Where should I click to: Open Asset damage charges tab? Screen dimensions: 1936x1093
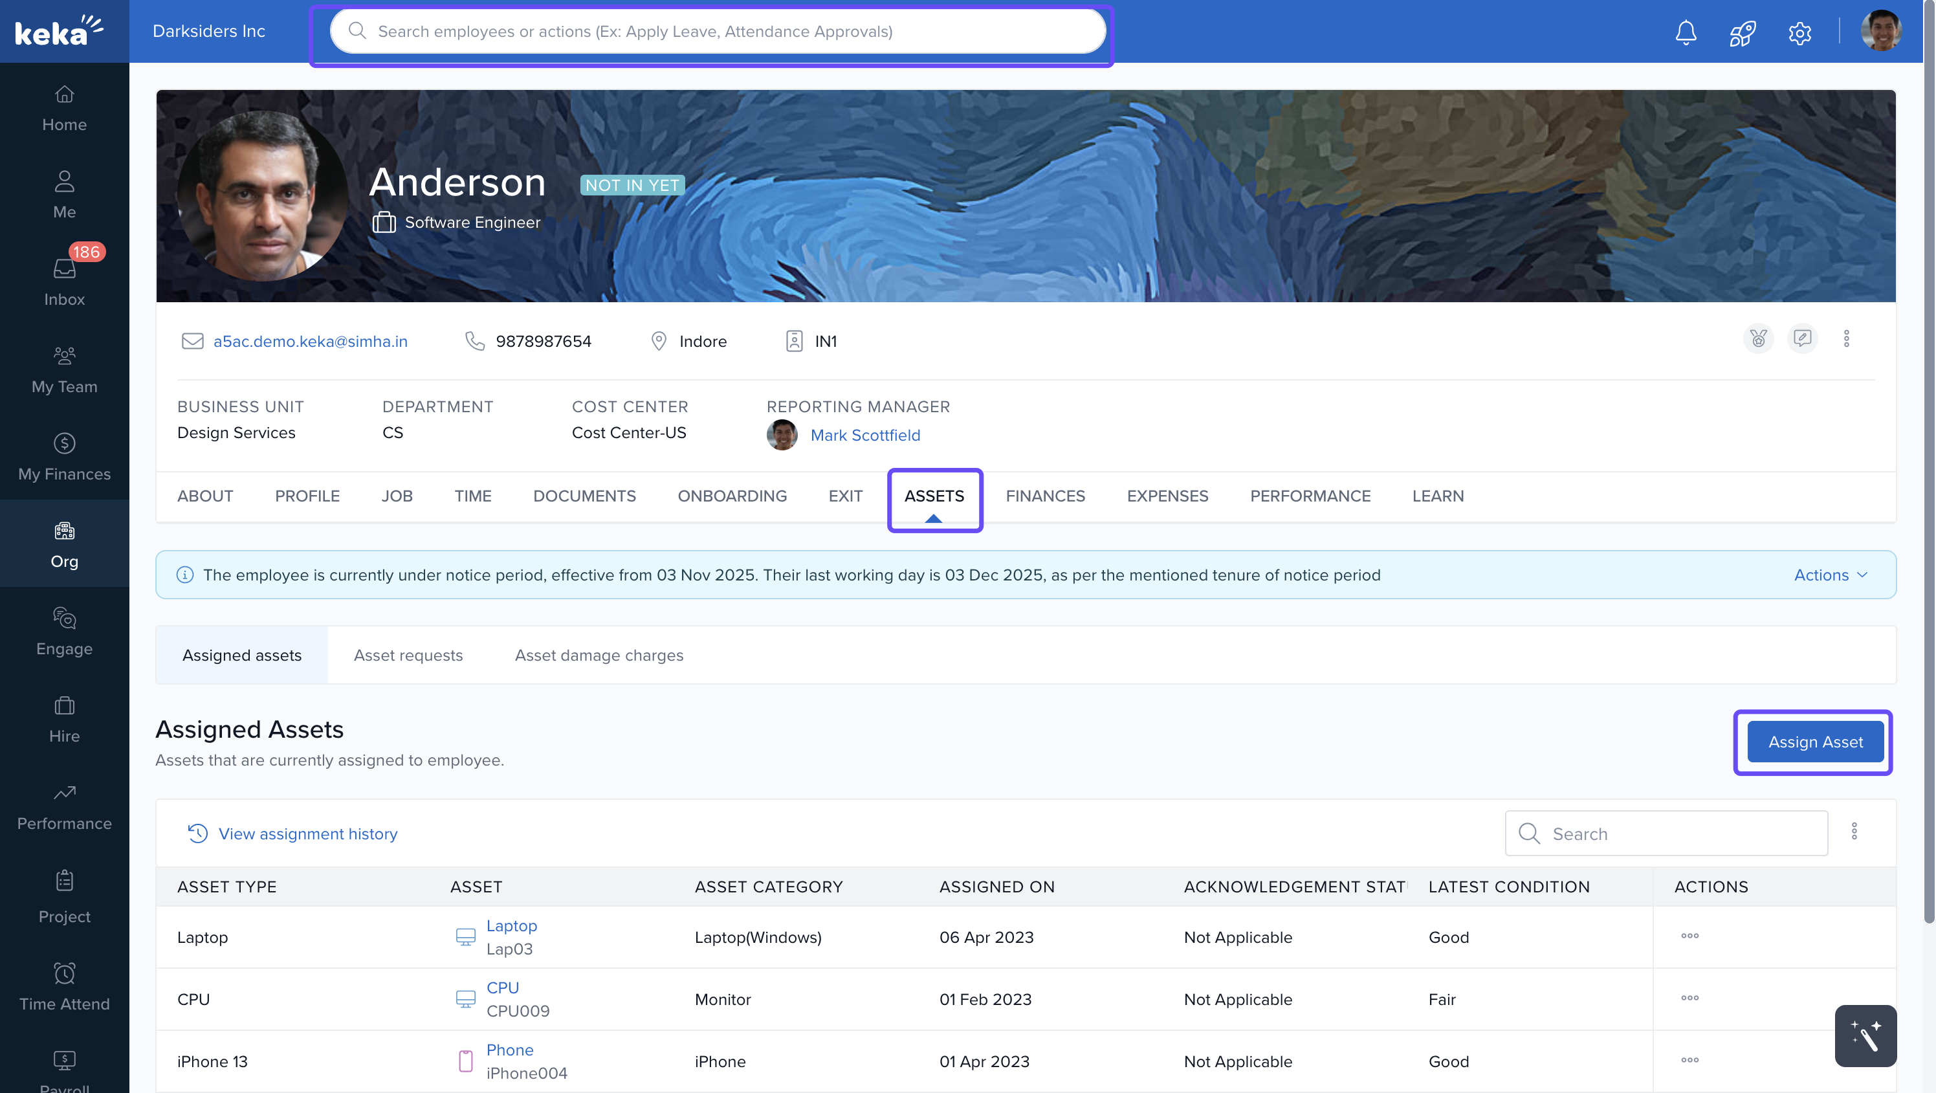pyautogui.click(x=599, y=656)
